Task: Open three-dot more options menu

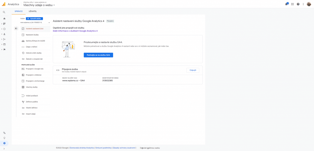Action: coord(303,4)
